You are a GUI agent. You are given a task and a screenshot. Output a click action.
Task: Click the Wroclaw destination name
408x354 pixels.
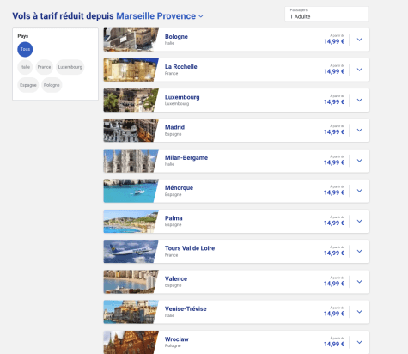point(177,339)
